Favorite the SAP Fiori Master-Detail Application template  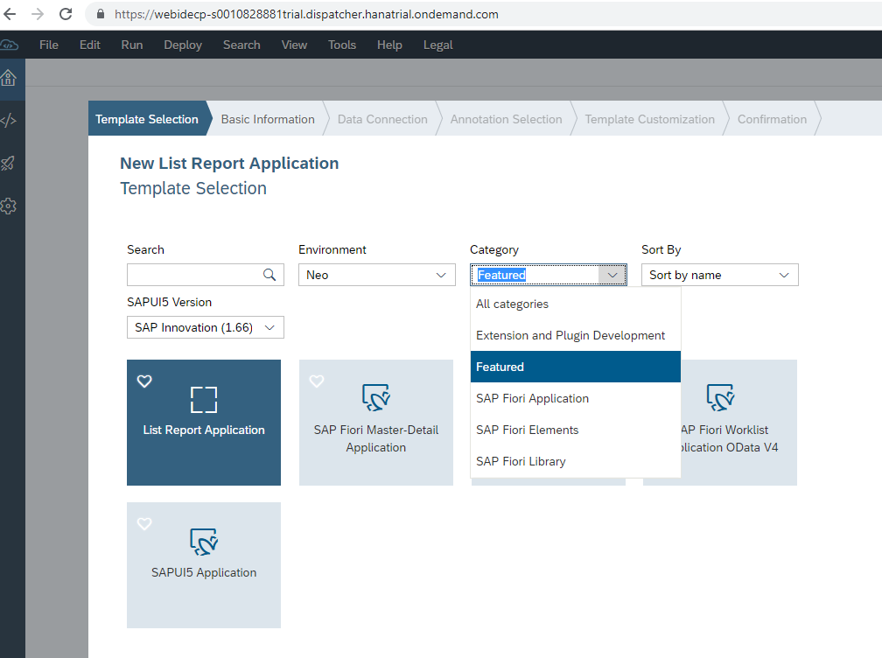pos(317,381)
